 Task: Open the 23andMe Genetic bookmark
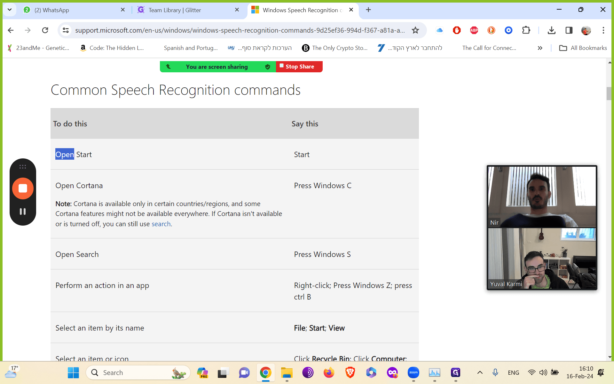[38, 48]
